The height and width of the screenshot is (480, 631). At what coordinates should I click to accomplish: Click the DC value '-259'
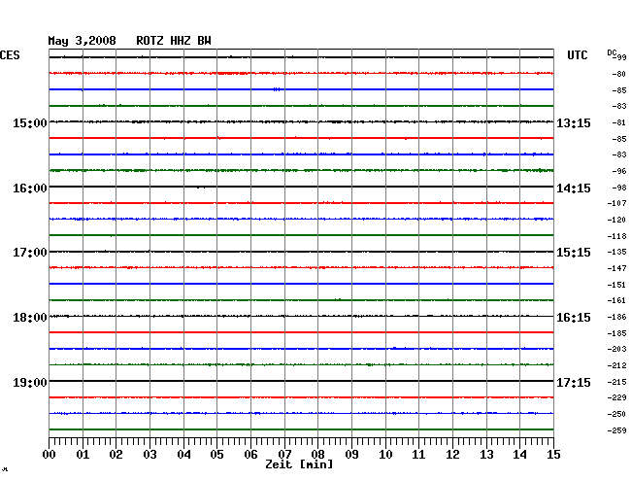[616, 430]
